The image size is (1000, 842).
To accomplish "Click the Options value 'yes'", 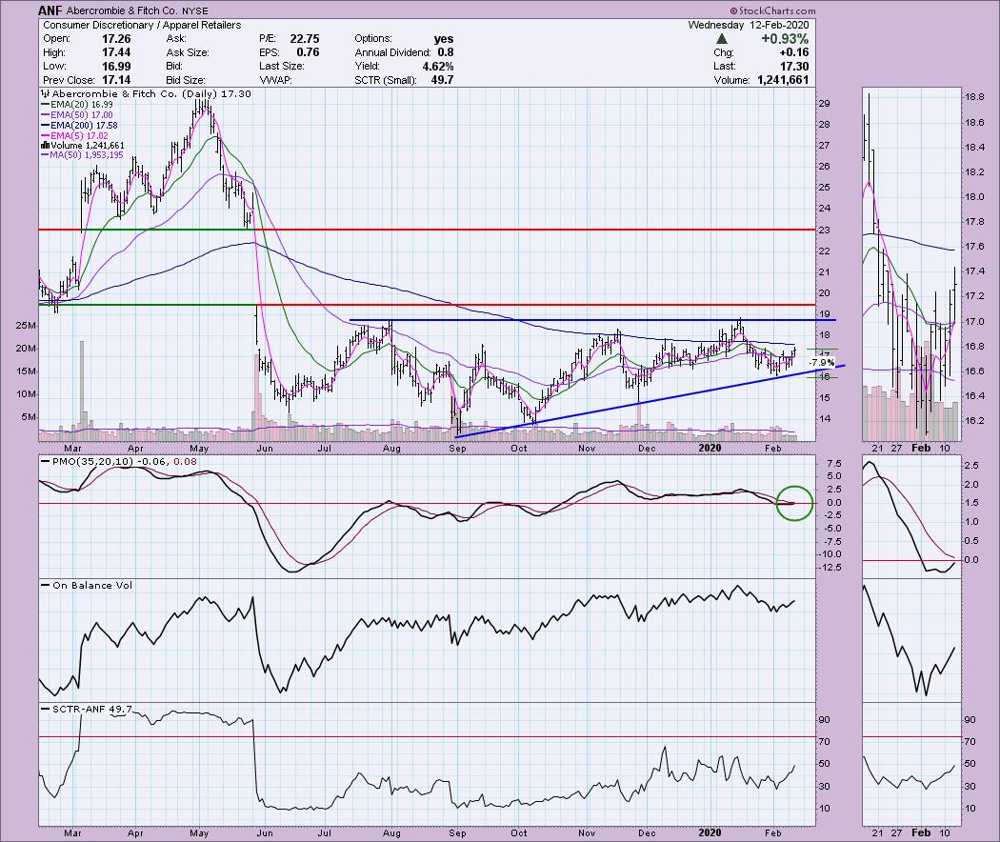I will 444,39.
